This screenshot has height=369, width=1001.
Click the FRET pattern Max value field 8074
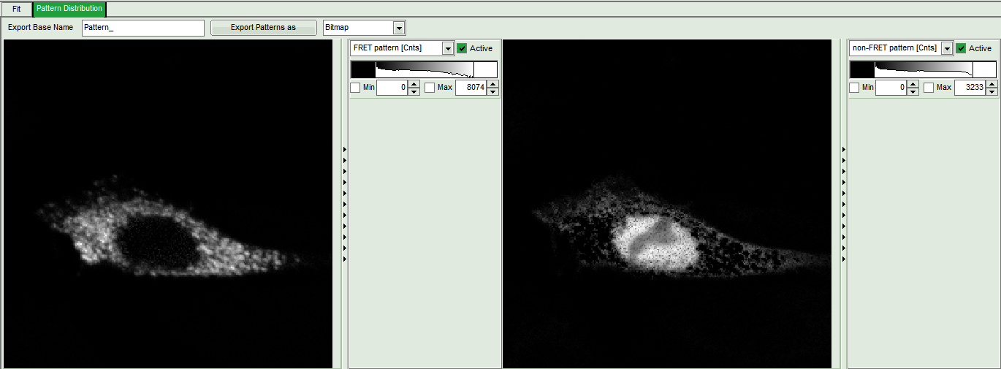pos(471,88)
